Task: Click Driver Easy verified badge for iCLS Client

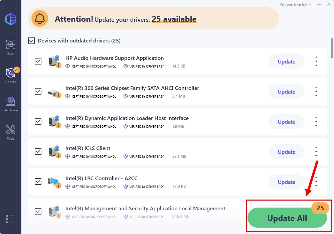Action: pyautogui.click(x=144, y=156)
